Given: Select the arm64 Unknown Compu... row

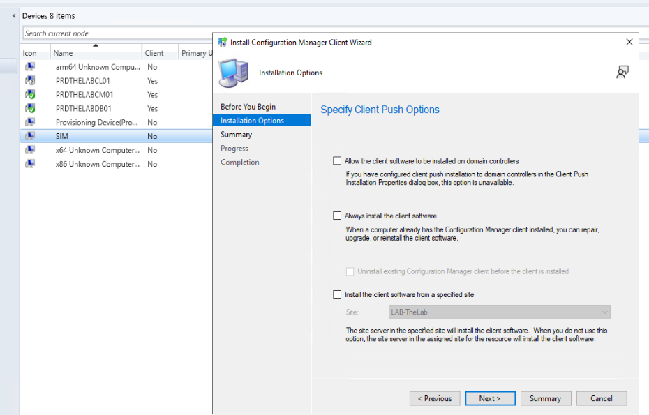Looking at the screenshot, I should click(x=117, y=67).
